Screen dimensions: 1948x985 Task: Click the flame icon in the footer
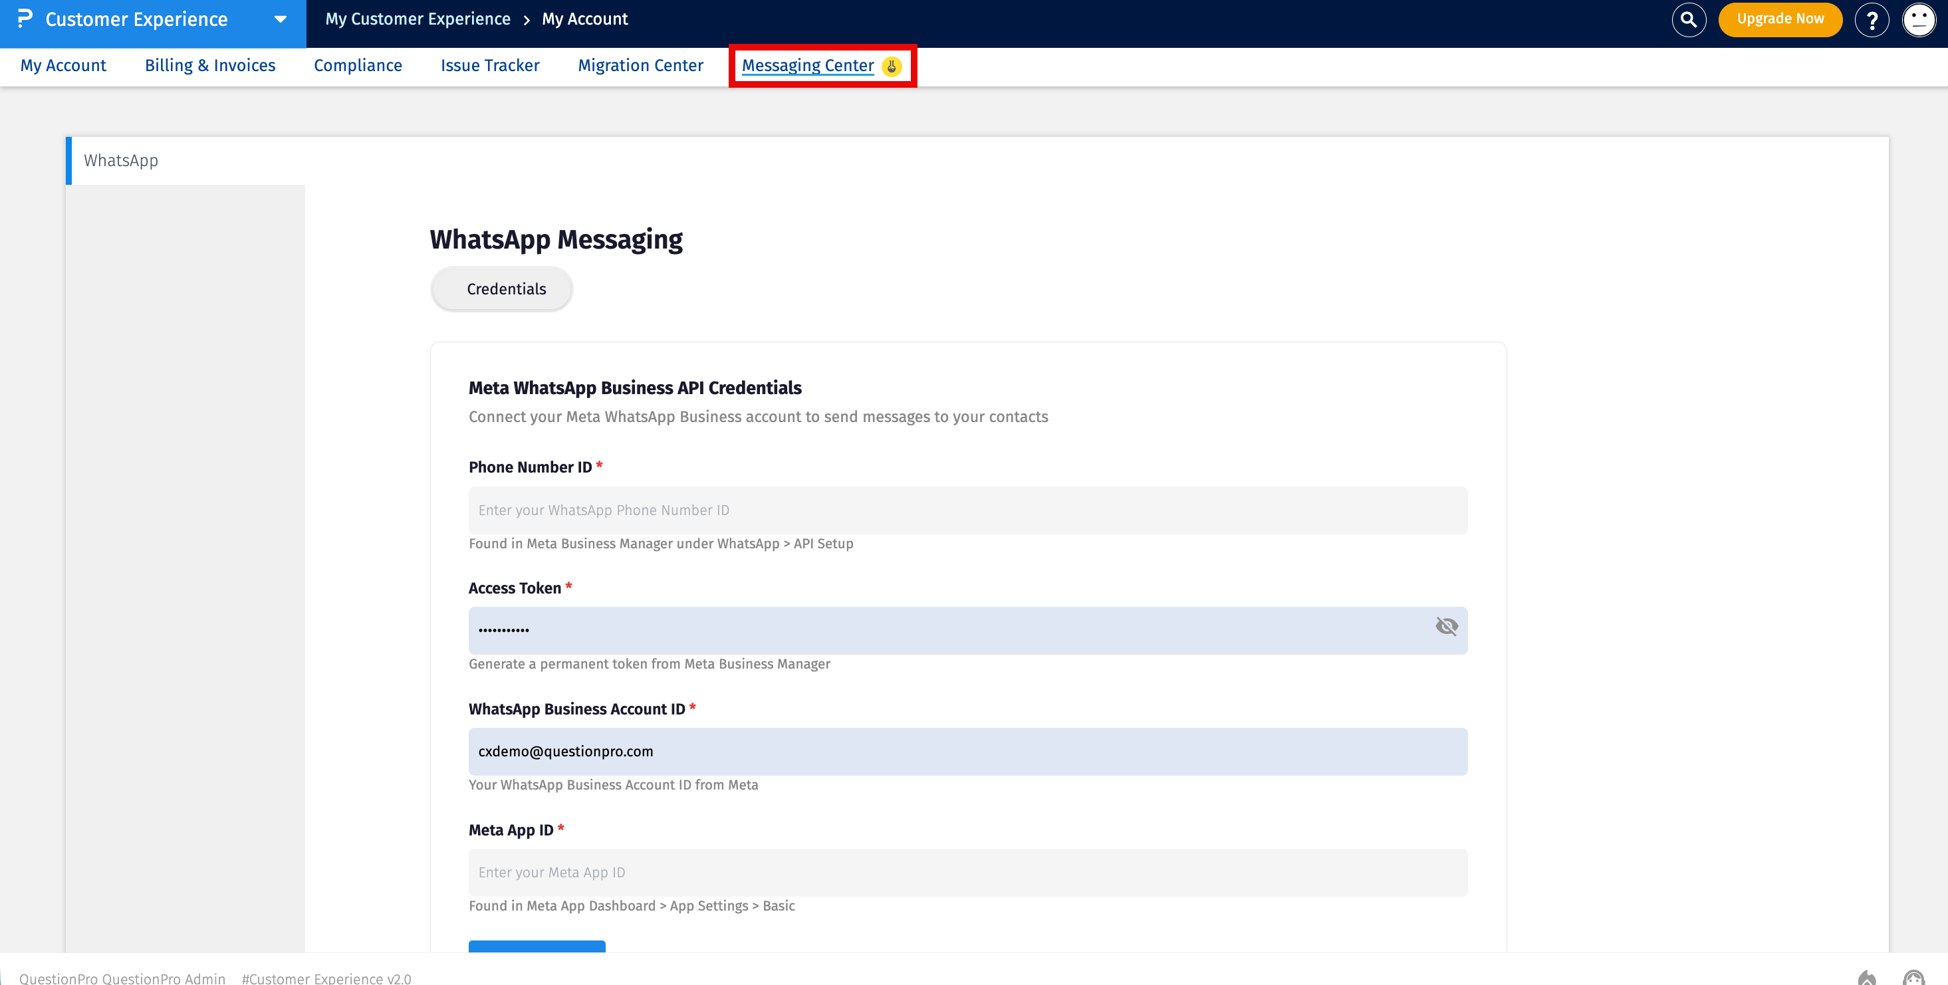tap(1866, 978)
